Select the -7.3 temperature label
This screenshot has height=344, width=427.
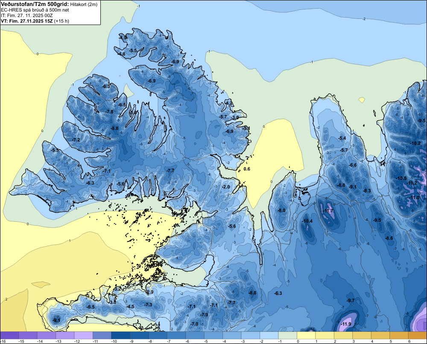point(149,305)
